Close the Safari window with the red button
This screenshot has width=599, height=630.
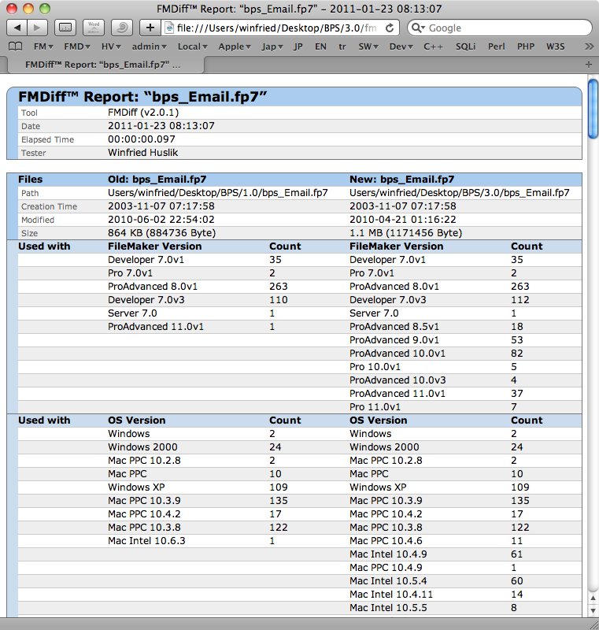[12, 9]
